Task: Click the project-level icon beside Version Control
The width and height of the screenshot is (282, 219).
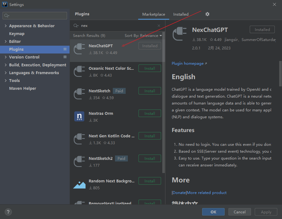Action: click(65, 57)
